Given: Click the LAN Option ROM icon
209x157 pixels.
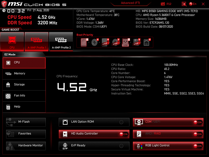Looking at the screenshot, I should (x=65, y=122).
